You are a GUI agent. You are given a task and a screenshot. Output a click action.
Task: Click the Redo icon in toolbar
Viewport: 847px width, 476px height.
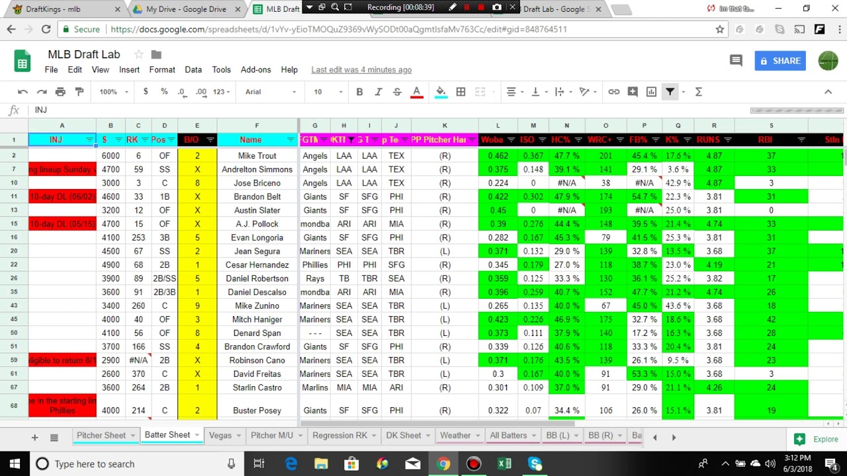(x=42, y=92)
